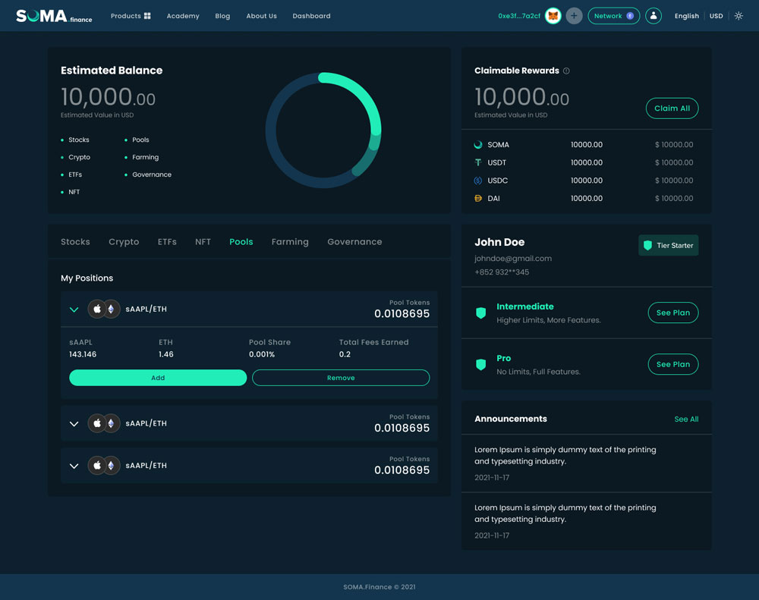Click wallet address 0xe3f...7a2cf

pos(519,16)
